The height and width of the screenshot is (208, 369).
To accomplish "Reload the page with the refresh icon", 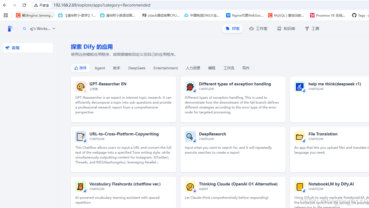I will point(24,5).
